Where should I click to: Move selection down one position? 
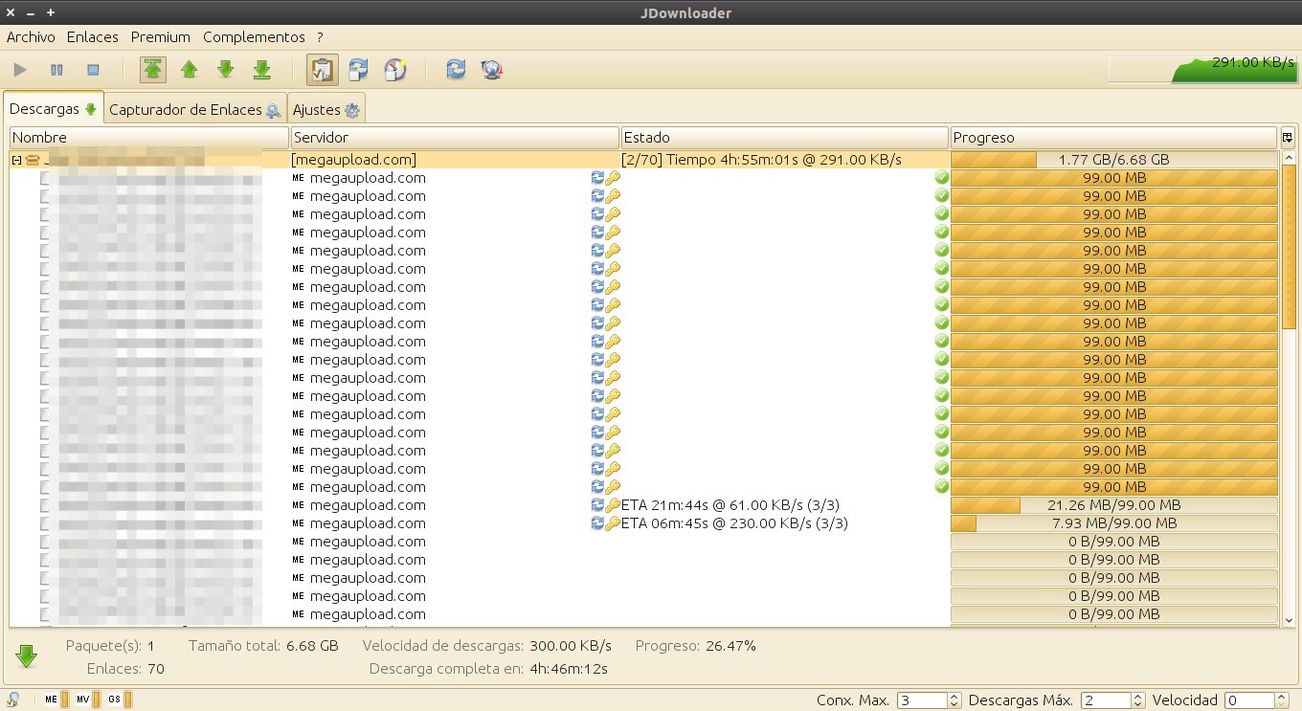[x=226, y=70]
